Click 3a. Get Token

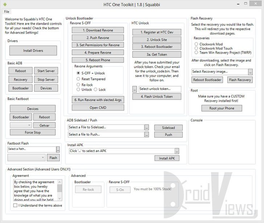click(x=157, y=55)
